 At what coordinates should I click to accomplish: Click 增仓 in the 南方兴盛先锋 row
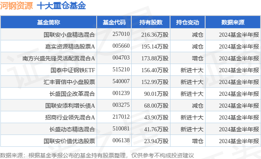click(x=197, y=58)
